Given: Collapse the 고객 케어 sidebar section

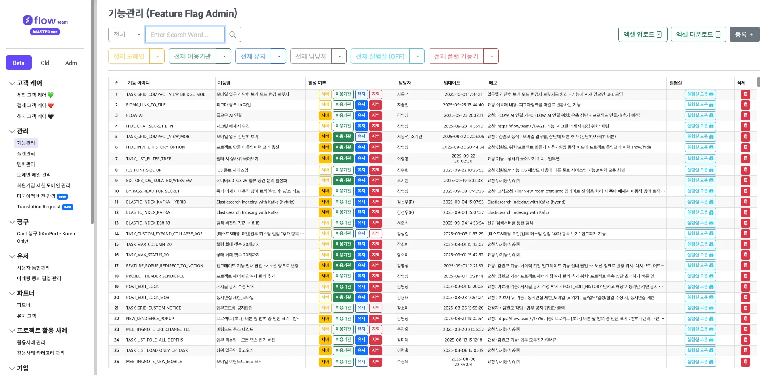Looking at the screenshot, I should coord(12,83).
